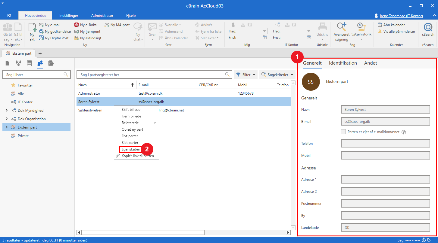This screenshot has width=438, height=243.
Task: Open the Søgekriterier dropdown
Action: 277,74
